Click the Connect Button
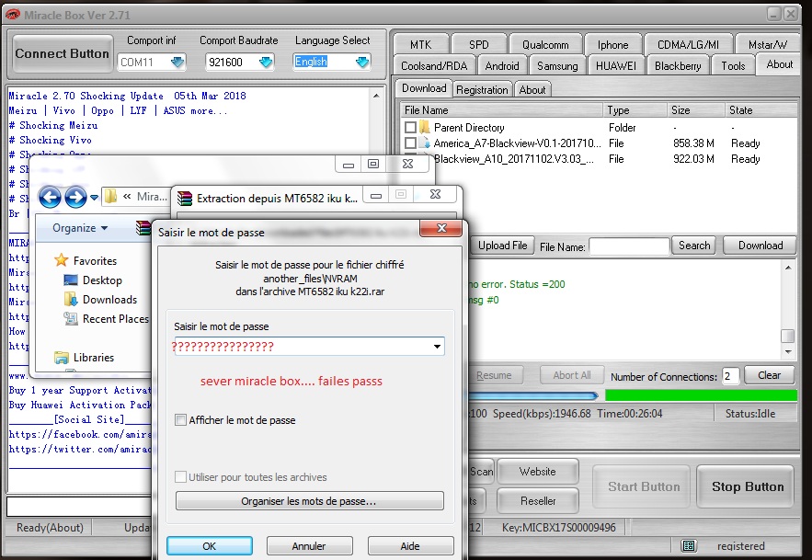This screenshot has height=560, width=812. [63, 53]
